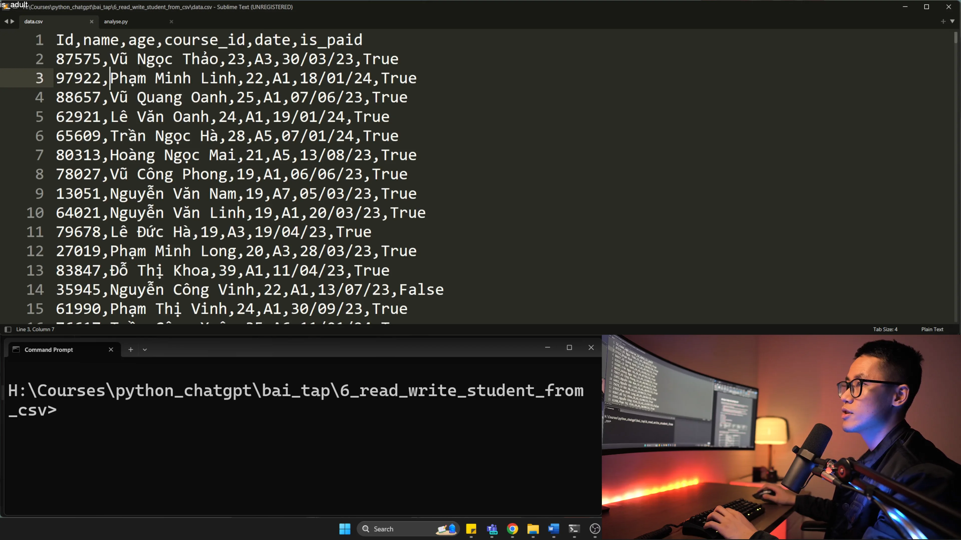Add a new Sublime Text tab
961x540 pixels.
point(943,21)
